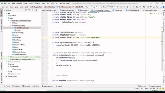The height and width of the screenshot is (93, 165).
Task: Open the Gradle side panel
Action: (164, 13)
